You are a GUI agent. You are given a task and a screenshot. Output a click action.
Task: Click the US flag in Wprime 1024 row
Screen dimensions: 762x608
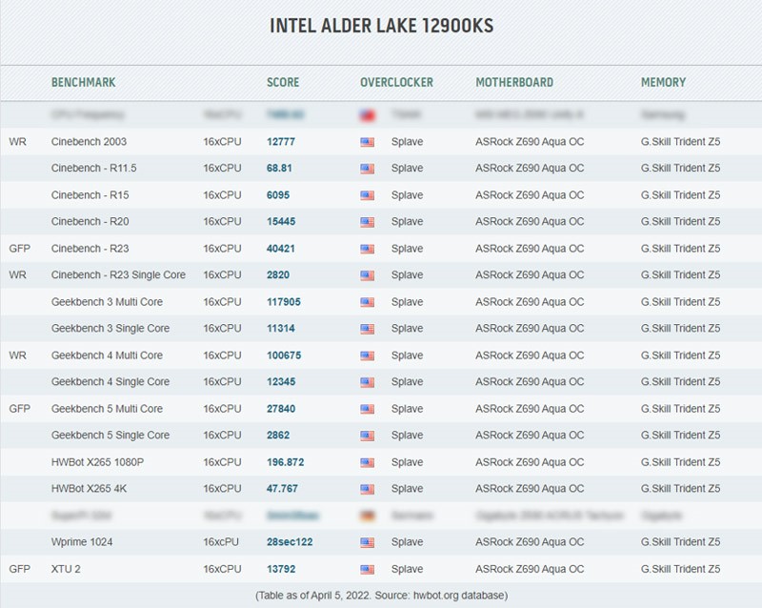coord(367,542)
